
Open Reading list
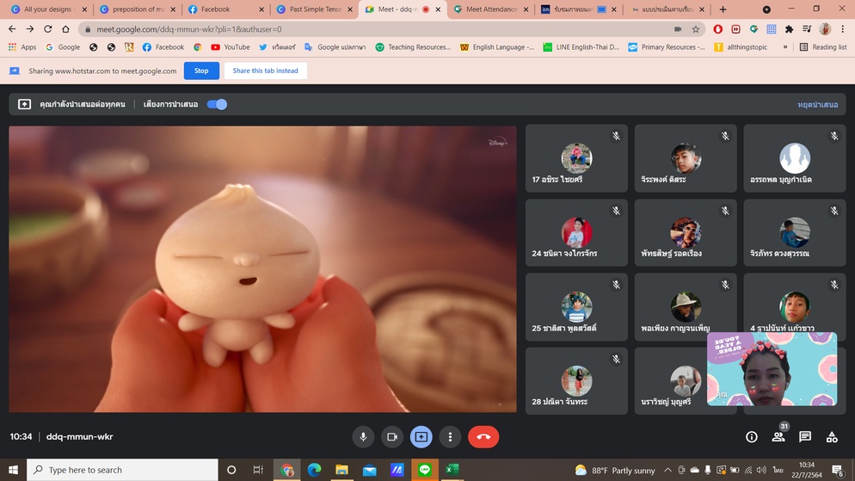click(x=823, y=47)
